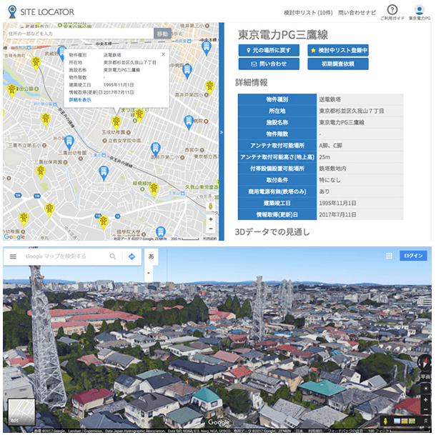Viewport: 436px width, 435px height.
Task: Select the blue building pin near 國學院大學
Action: 160,232
